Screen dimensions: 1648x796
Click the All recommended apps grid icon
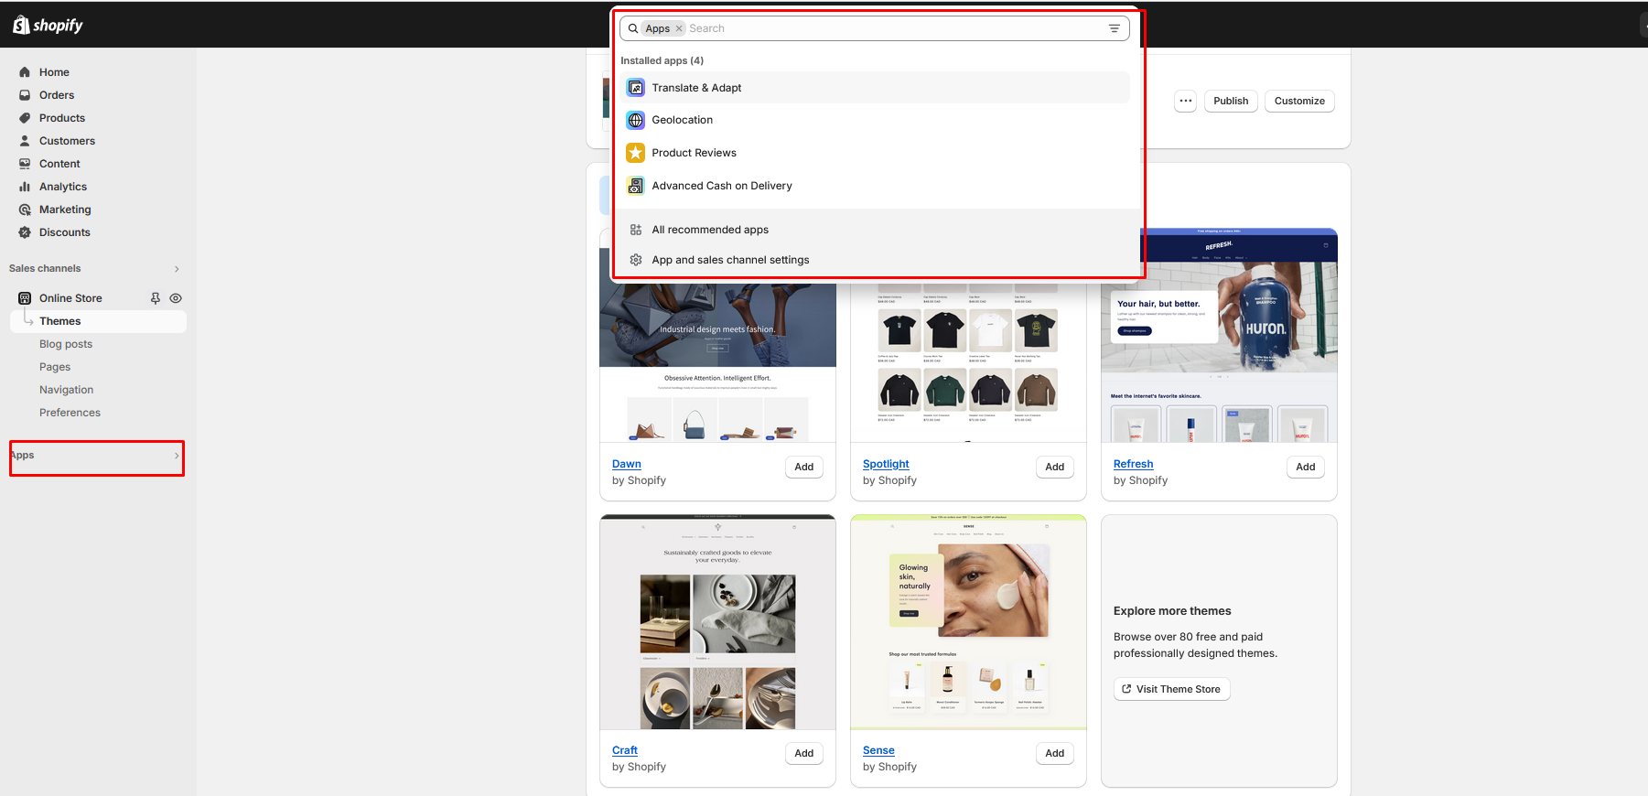(x=636, y=230)
